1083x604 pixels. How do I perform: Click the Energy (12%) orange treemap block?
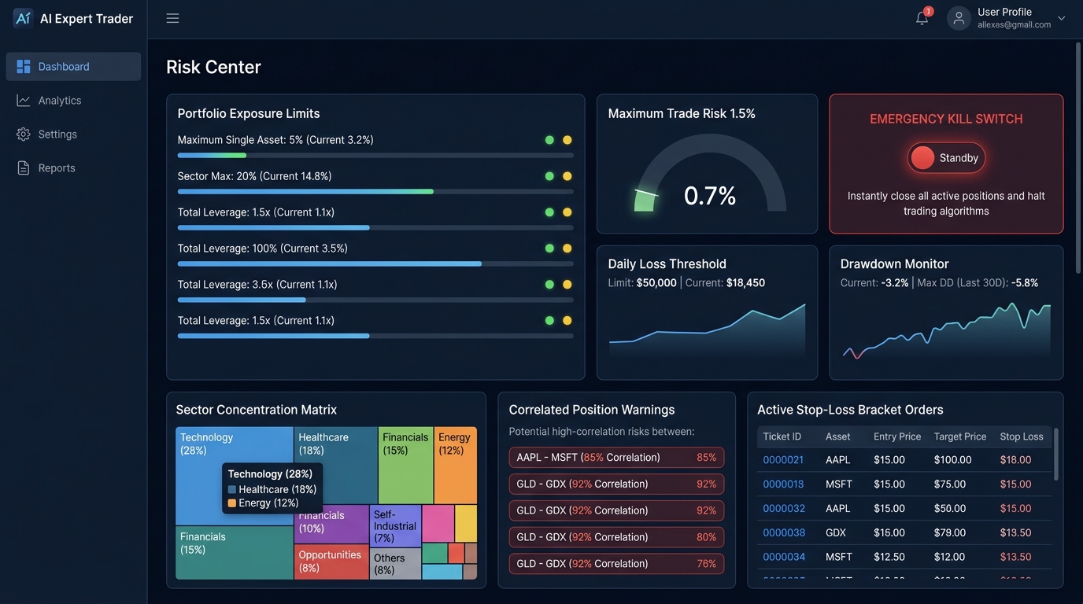click(x=456, y=466)
